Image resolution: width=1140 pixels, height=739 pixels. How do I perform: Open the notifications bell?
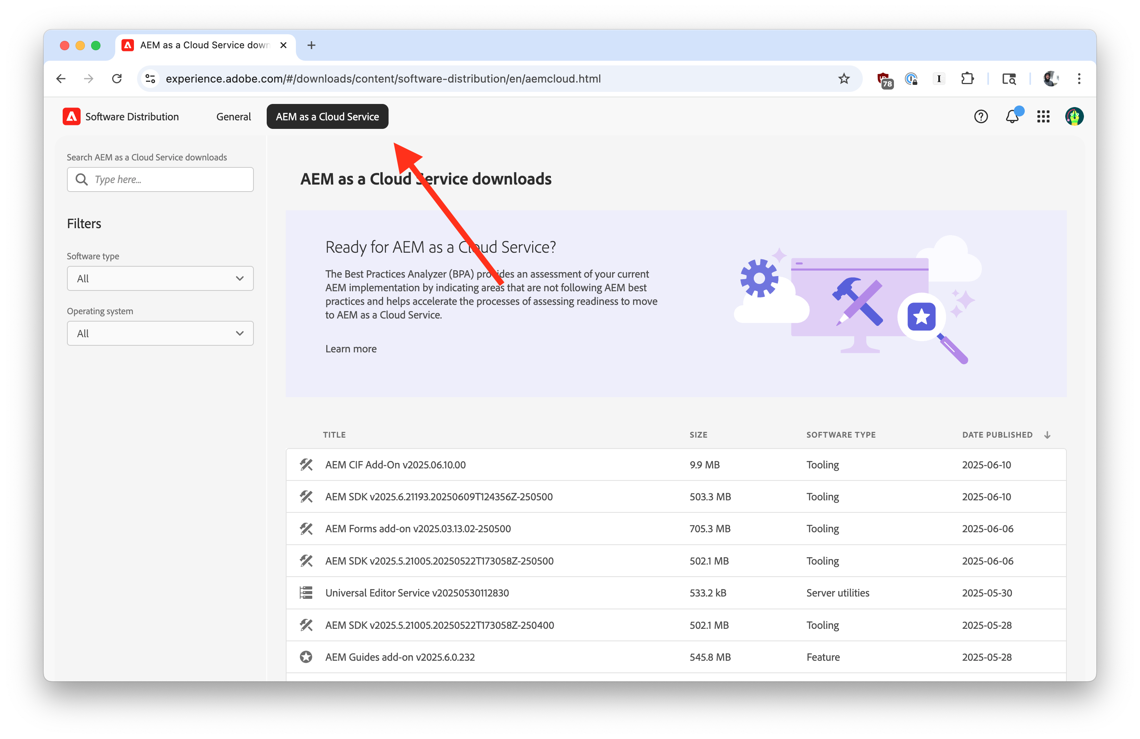[x=1012, y=116]
